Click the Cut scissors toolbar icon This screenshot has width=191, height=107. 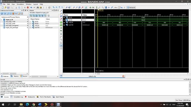click(16, 7)
